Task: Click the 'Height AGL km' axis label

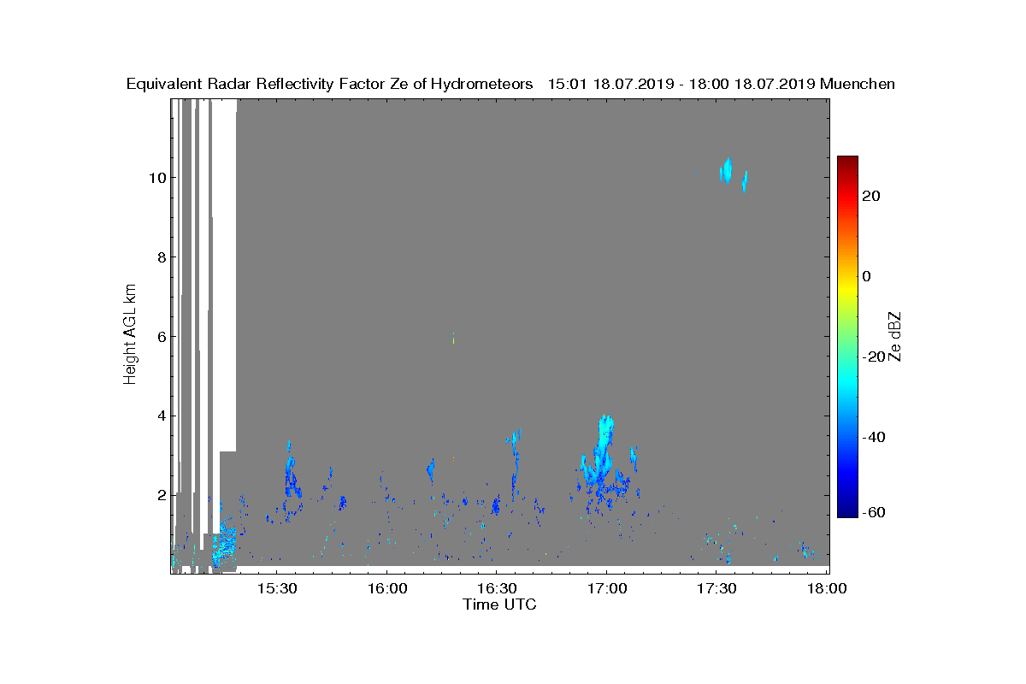Action: pos(130,336)
